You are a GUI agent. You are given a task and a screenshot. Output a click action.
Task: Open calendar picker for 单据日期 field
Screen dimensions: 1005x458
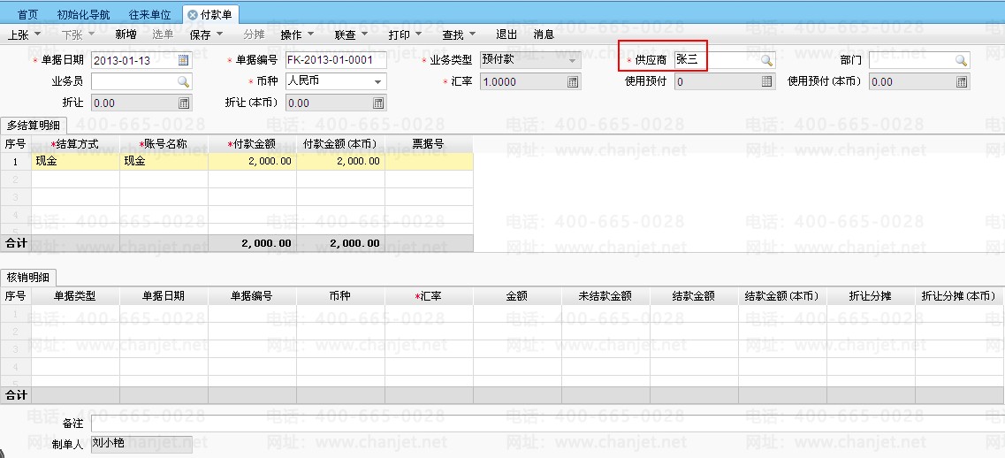point(183,60)
